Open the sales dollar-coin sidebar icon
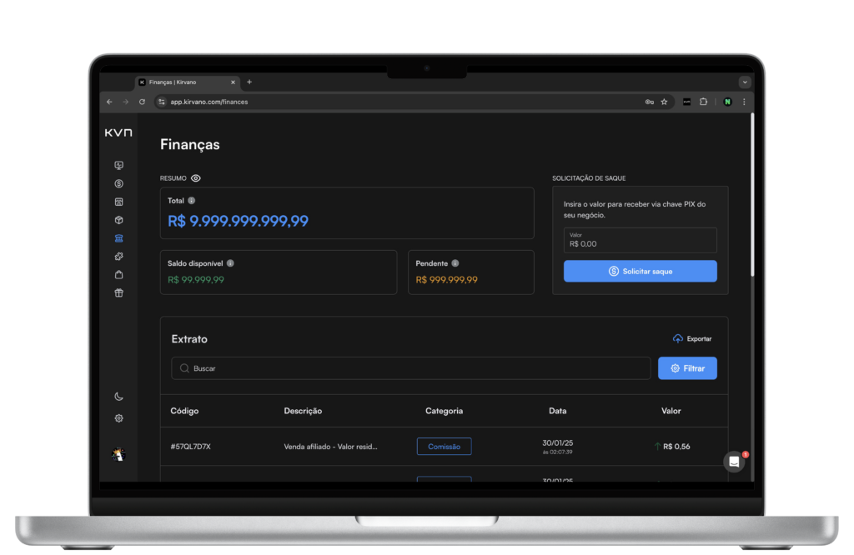Screen dimensions: 854x555 [x=118, y=183]
